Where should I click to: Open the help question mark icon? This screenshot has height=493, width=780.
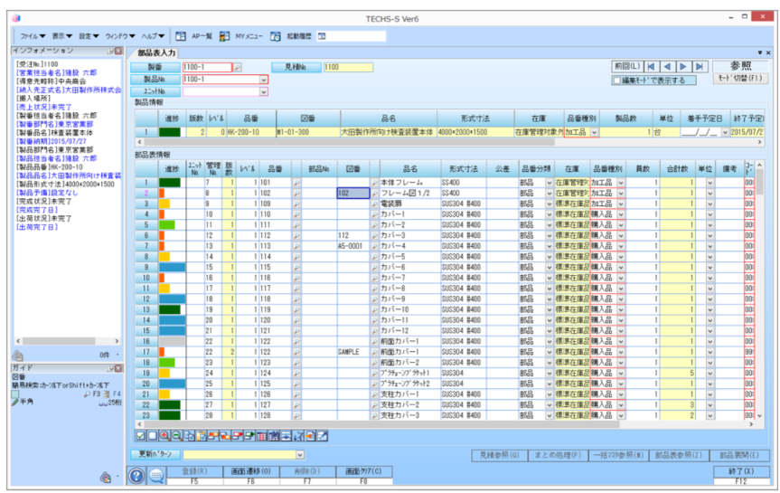pyautogui.click(x=136, y=476)
